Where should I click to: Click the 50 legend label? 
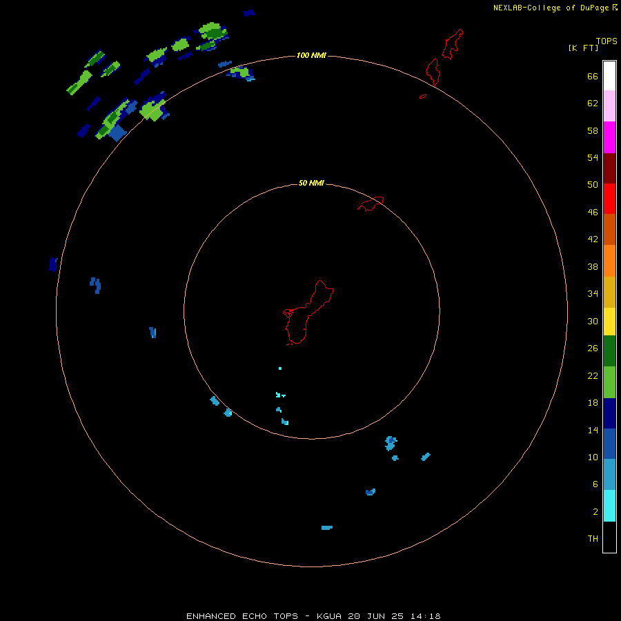(x=593, y=185)
